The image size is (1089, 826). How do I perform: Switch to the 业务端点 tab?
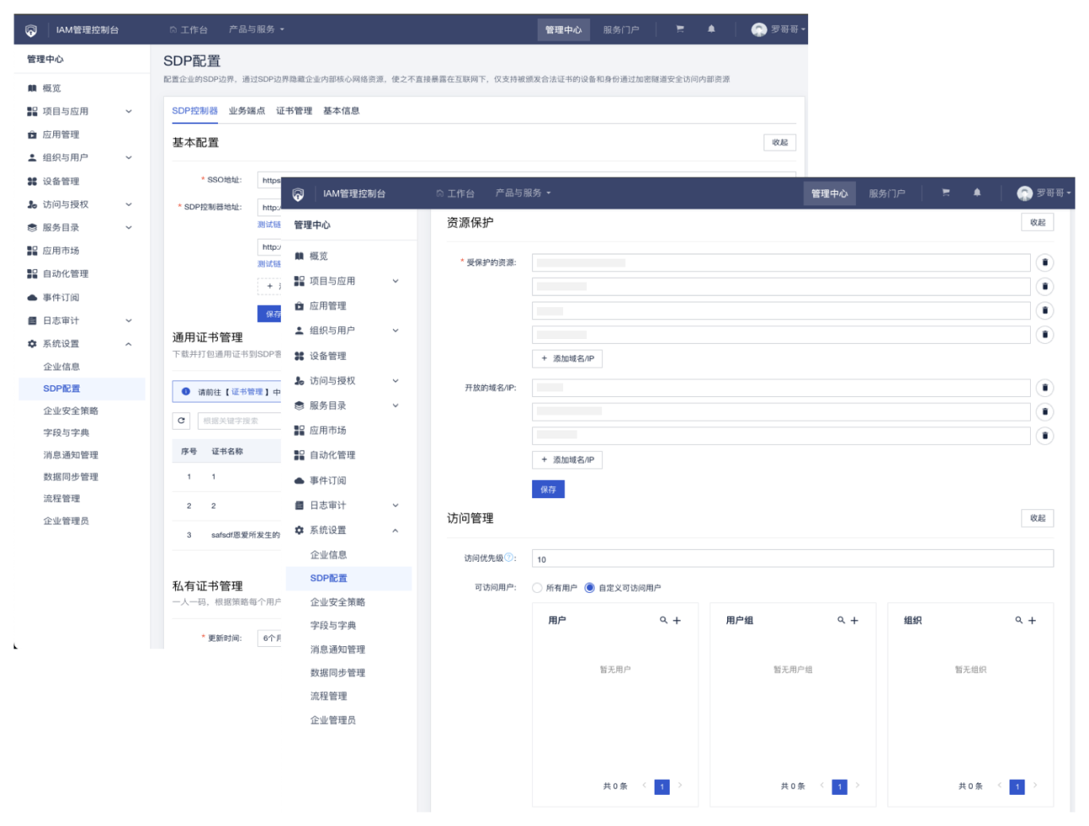(247, 111)
